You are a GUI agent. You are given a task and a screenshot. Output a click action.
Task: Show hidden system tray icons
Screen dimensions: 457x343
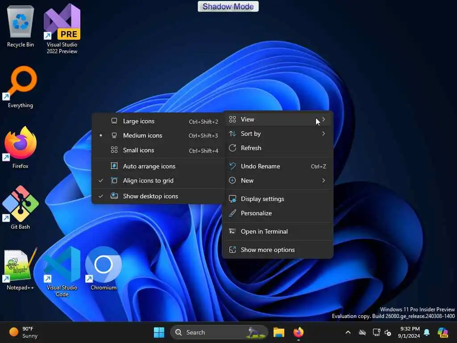[x=348, y=332]
